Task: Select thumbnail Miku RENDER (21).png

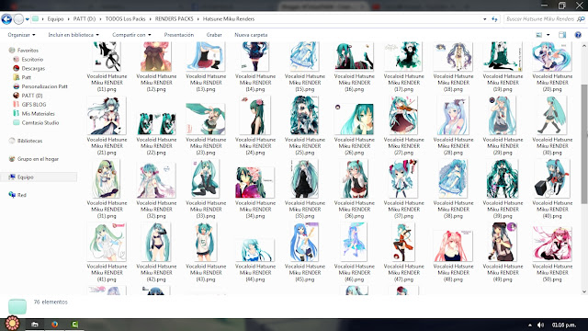Action: tap(107, 116)
